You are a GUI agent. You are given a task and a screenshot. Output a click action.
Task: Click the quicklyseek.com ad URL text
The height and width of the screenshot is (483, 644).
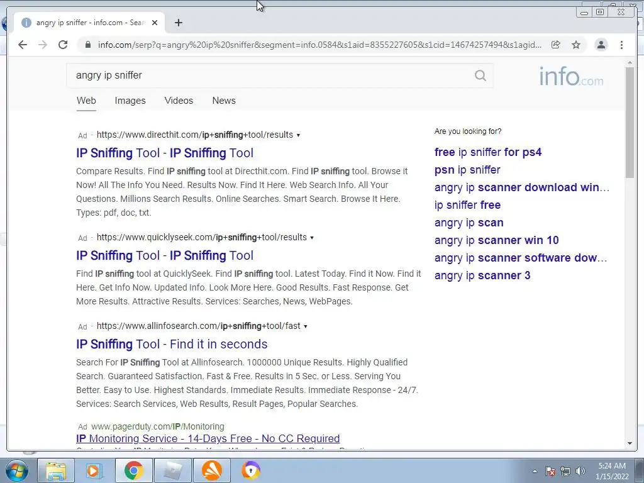click(x=202, y=237)
